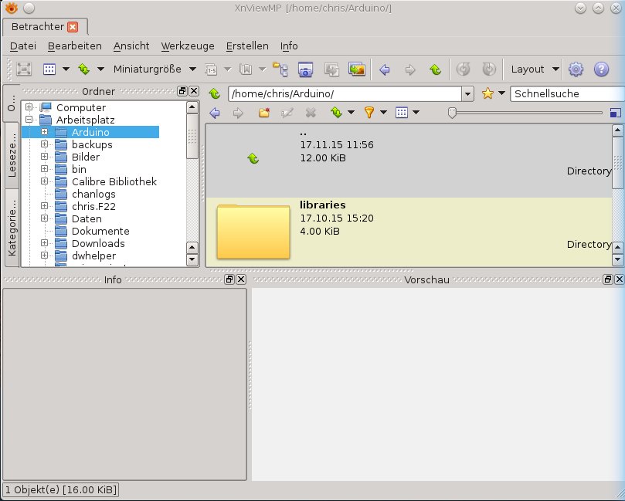Click the folder tree view toolbar icon
Image resolution: width=625 pixels, height=501 pixels.
(280, 69)
